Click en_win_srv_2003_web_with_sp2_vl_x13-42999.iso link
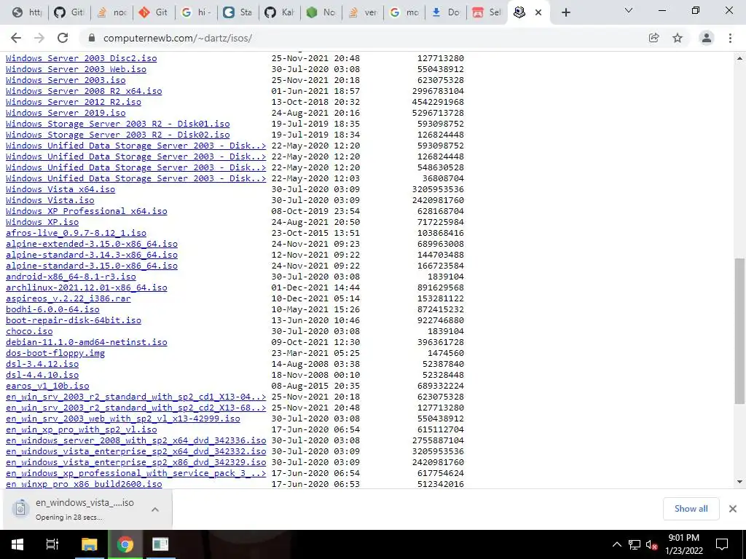746x559 pixels. [122, 419]
